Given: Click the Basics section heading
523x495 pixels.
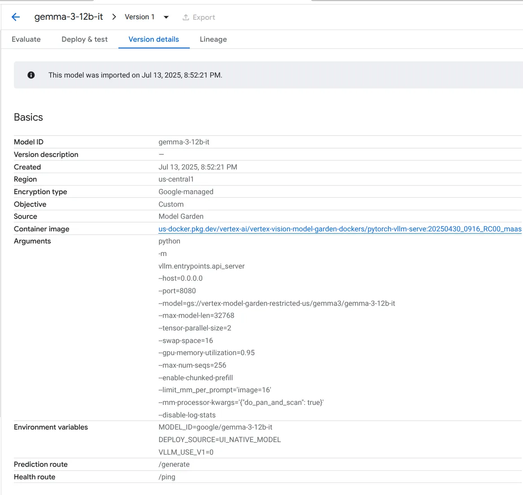Looking at the screenshot, I should (28, 117).
